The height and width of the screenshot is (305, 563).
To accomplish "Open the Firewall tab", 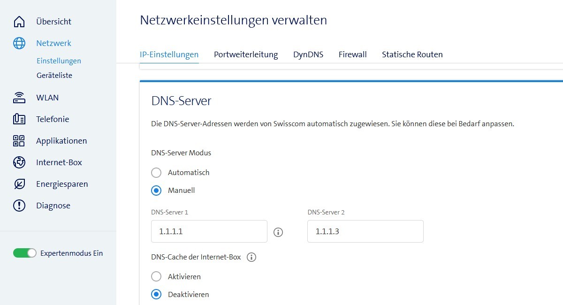I will [352, 54].
